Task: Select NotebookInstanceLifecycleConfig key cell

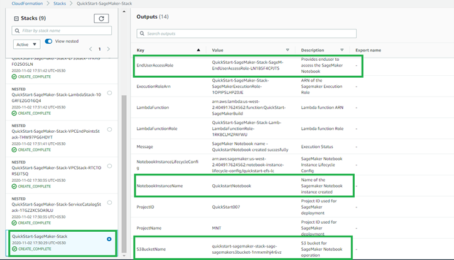Action: [x=168, y=165]
